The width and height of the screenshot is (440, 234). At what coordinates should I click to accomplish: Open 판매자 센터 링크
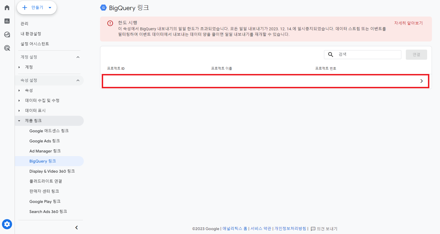tap(44, 191)
